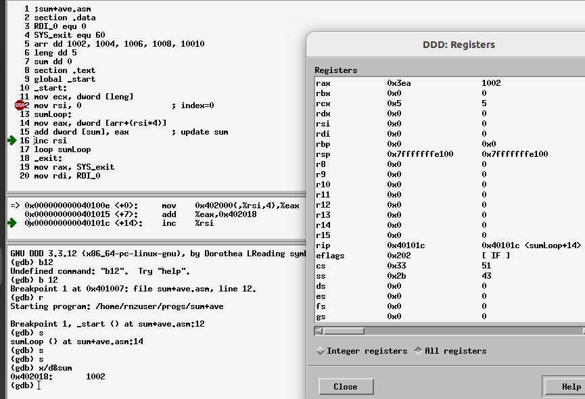This screenshot has width=585, height=399.
Task: Select the r11 register row
Action: pyautogui.click(x=450, y=194)
